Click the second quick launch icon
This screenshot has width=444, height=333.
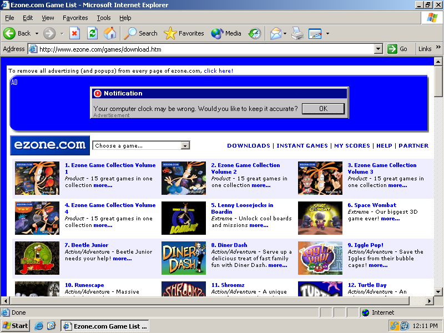coord(51,326)
